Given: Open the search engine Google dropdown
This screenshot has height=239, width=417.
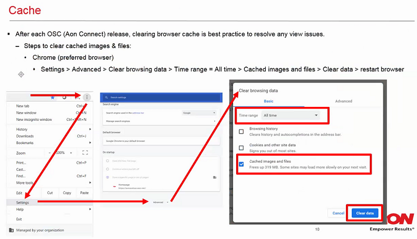Looking at the screenshot, I should [x=199, y=113].
